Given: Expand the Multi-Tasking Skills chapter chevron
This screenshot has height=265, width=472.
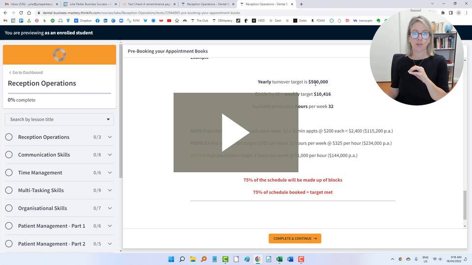Looking at the screenshot, I should click(x=110, y=190).
